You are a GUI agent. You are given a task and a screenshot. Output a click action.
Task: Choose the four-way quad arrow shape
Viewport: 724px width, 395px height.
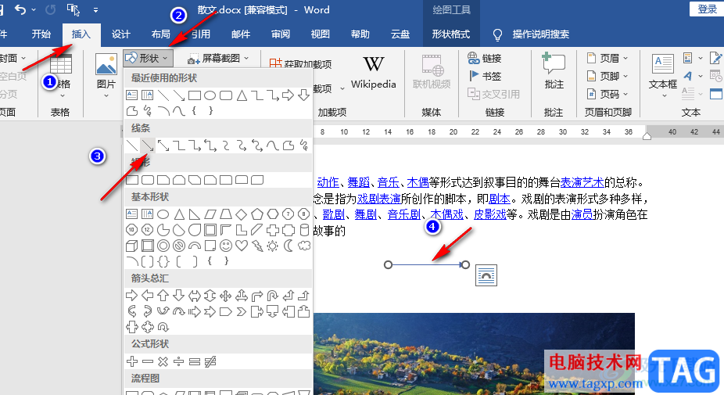pos(226,296)
